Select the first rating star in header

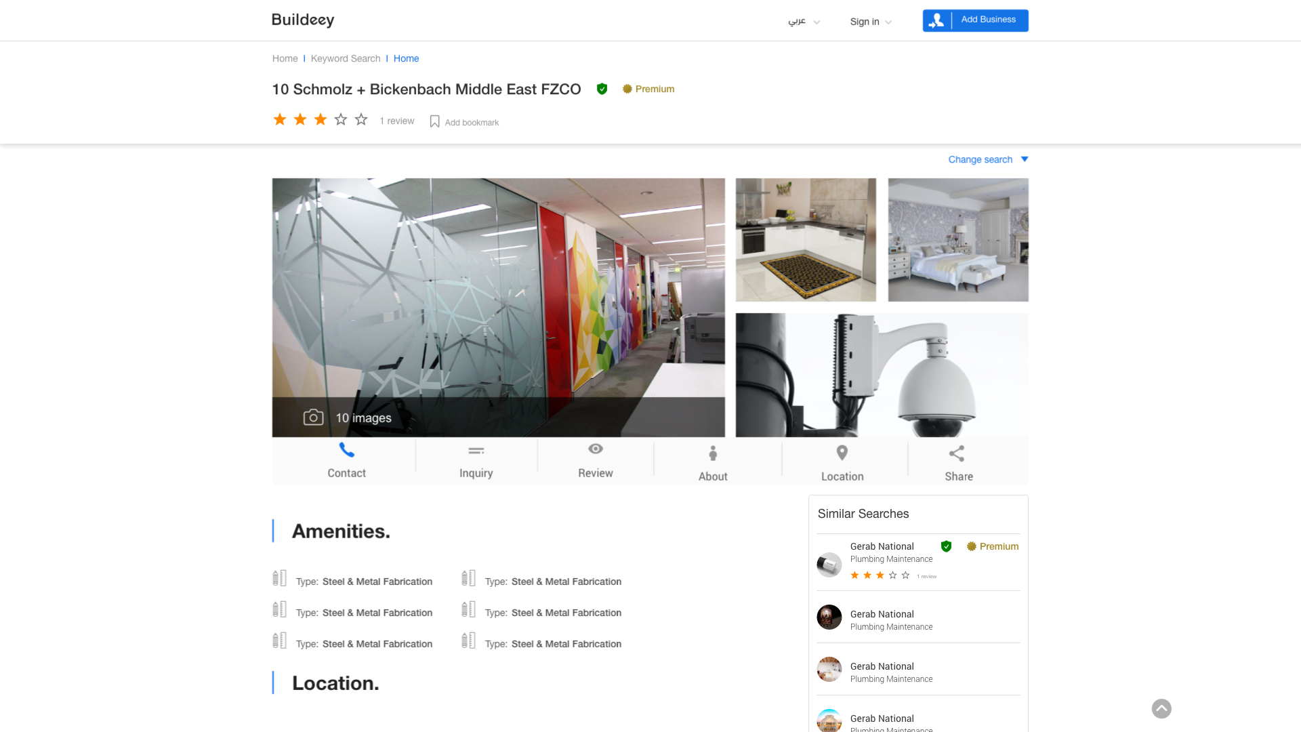click(280, 120)
